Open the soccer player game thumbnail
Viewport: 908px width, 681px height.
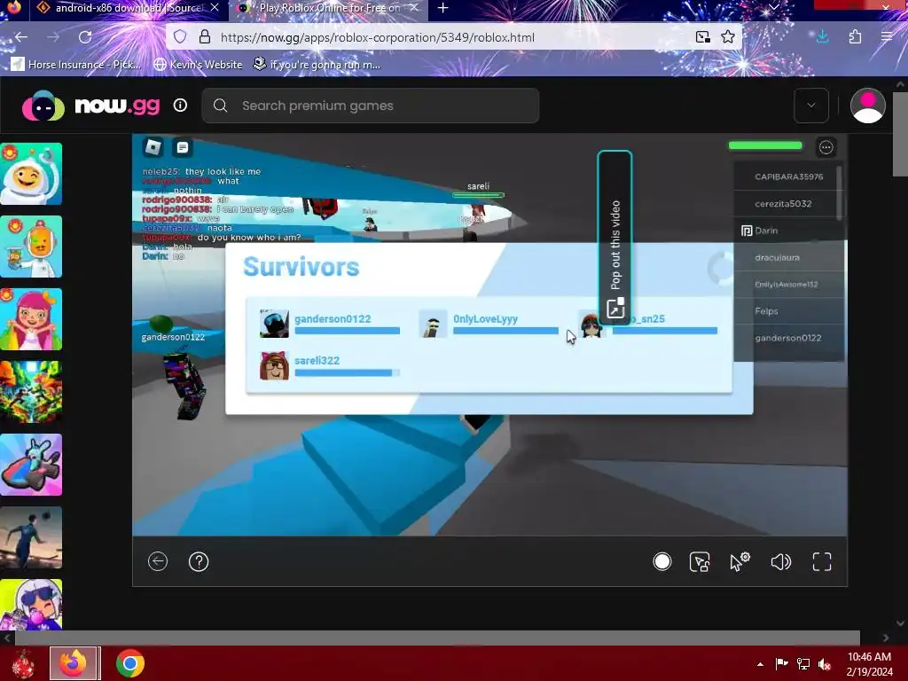pos(31,537)
